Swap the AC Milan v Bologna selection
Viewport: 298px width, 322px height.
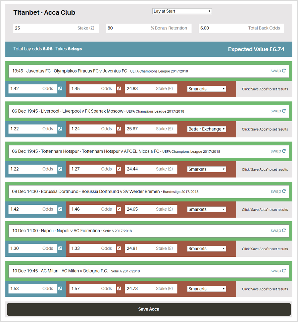point(278,271)
